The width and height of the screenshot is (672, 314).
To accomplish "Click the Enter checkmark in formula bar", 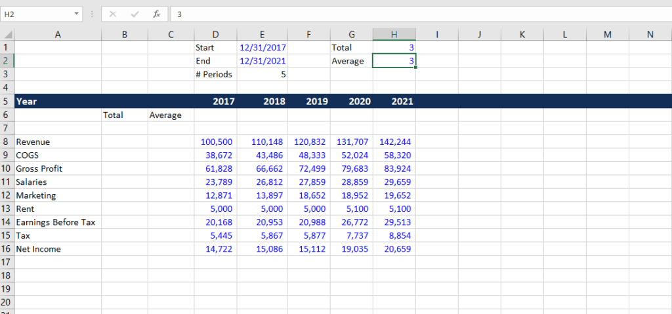I will pyautogui.click(x=134, y=14).
